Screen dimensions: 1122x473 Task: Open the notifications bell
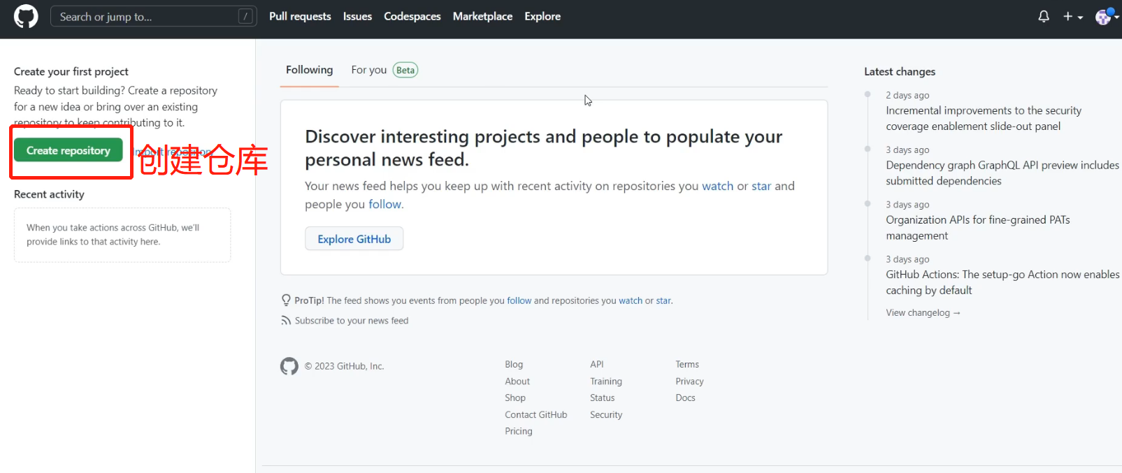click(x=1044, y=16)
